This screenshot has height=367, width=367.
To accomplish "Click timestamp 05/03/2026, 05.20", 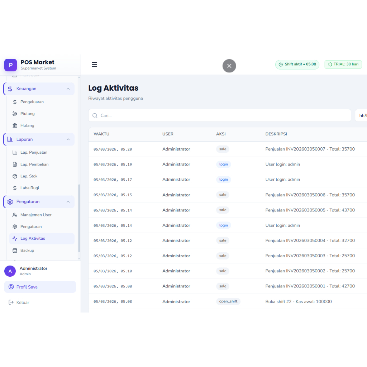I will point(113,149).
